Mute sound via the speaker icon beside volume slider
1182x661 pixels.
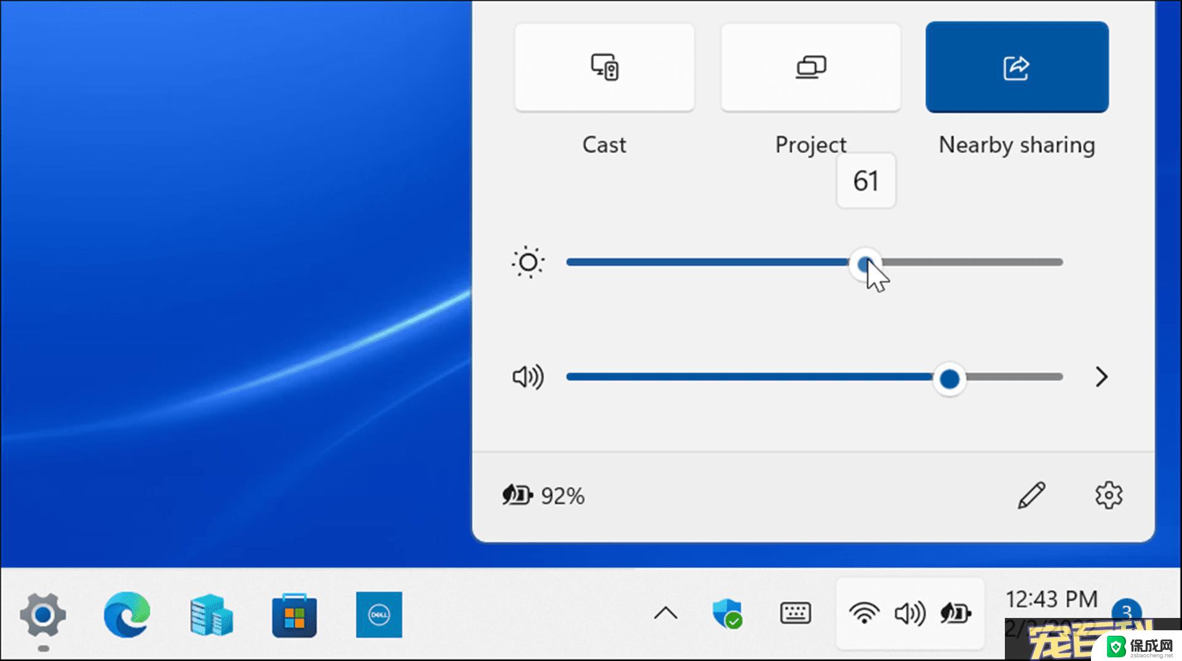[528, 377]
